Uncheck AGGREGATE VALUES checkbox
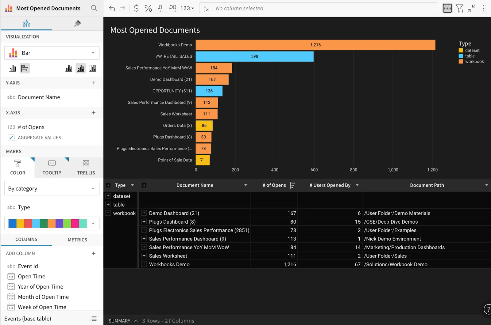This screenshot has width=491, height=325. coord(11,138)
